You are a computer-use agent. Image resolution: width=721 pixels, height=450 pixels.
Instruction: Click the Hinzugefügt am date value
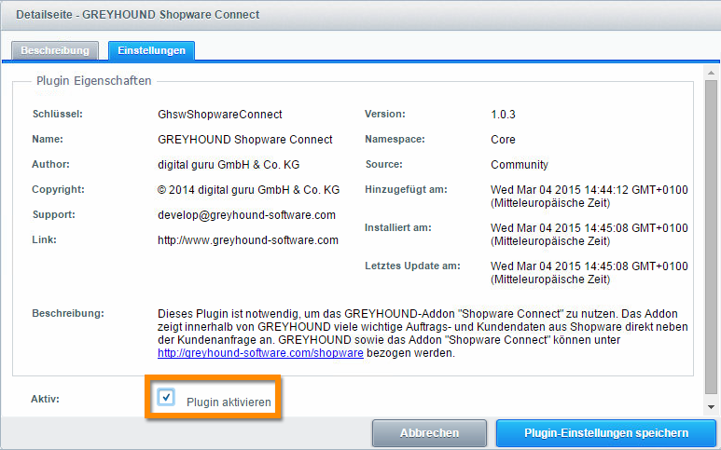589,197
